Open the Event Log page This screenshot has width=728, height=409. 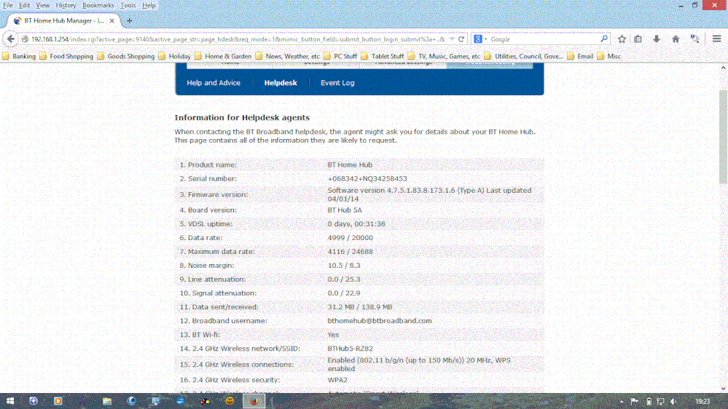tap(337, 82)
